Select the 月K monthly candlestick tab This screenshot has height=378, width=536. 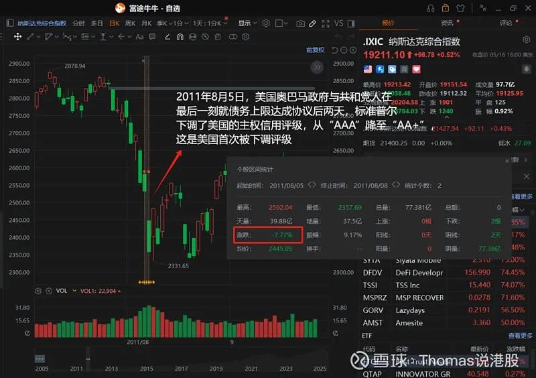point(146,23)
